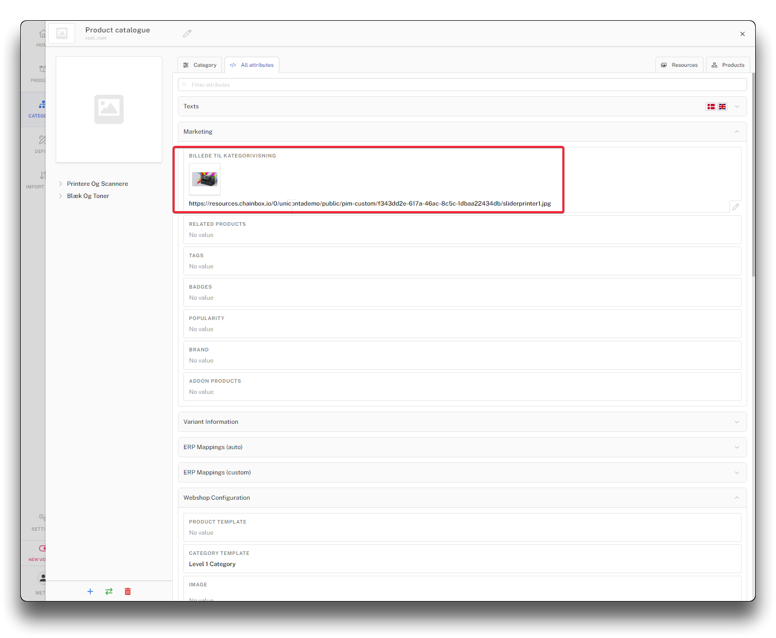Select Blæk Og Toner category

(x=88, y=196)
